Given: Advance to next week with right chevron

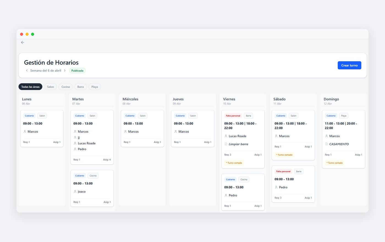Looking at the screenshot, I should pos(65,71).
